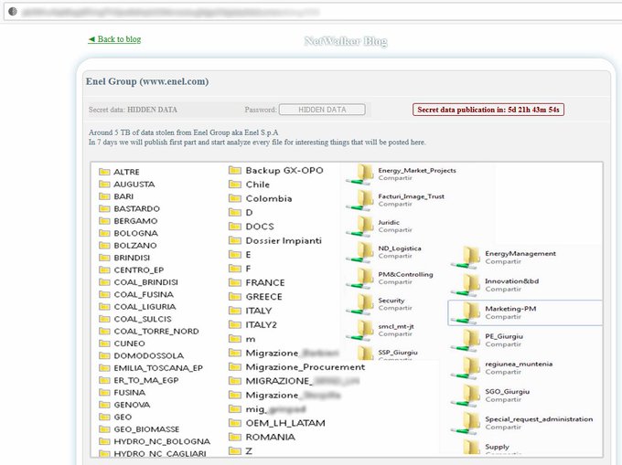Viewport: 622px width, 465px height.
Task: Select the DOMODOSSOLA folder name
Action: [x=149, y=355]
